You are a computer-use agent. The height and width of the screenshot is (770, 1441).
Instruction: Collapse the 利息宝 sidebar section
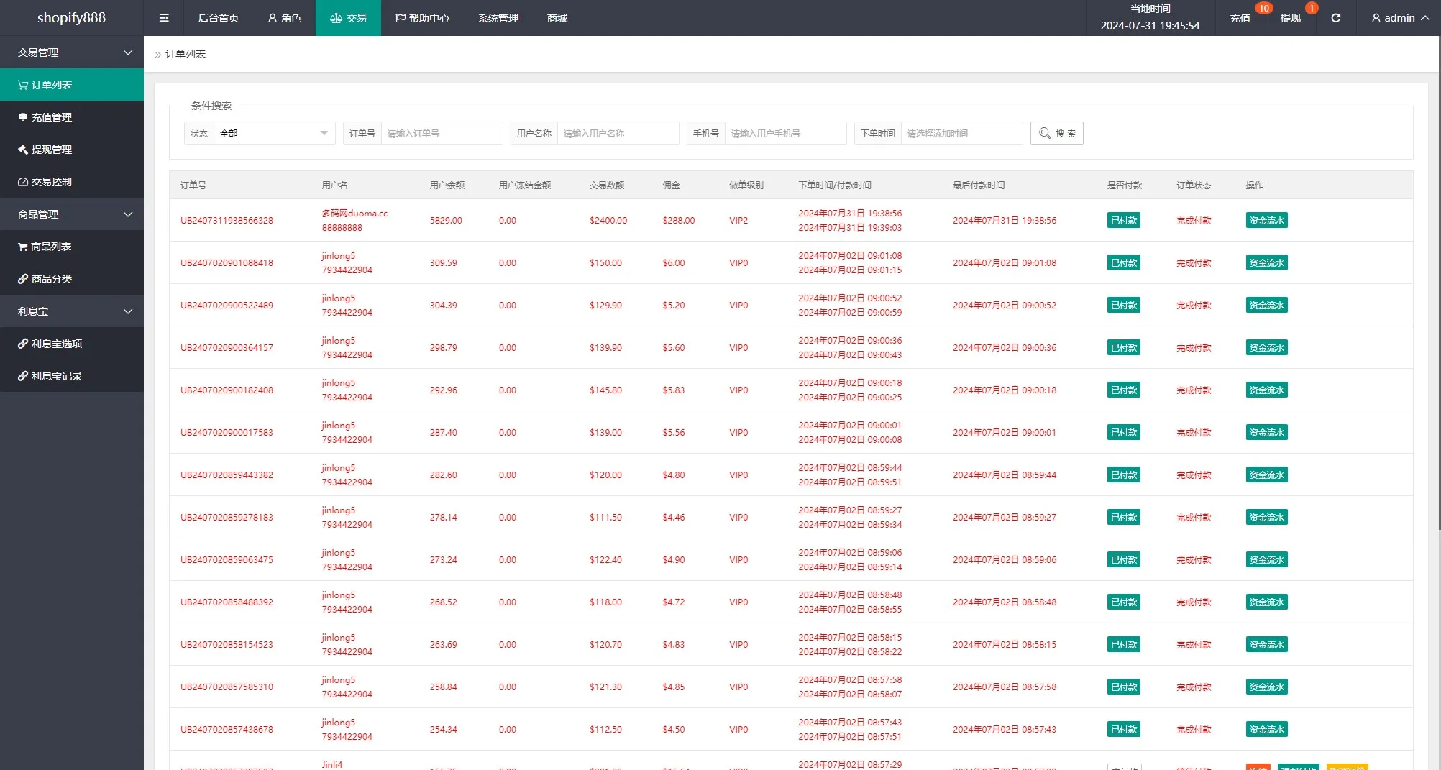point(72,311)
